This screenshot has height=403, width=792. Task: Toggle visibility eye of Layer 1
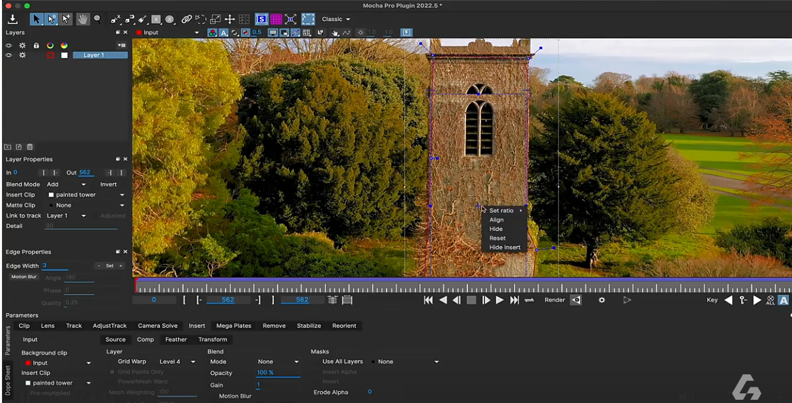point(9,55)
